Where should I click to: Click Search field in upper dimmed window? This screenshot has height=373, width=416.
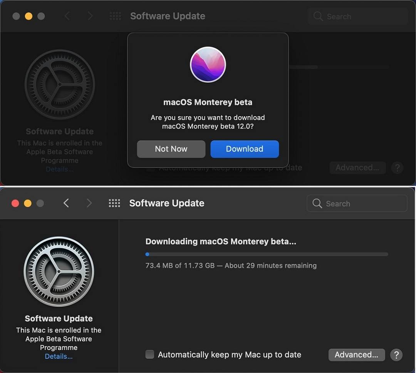click(x=357, y=17)
